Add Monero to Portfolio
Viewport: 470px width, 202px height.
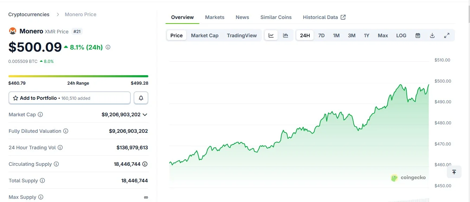point(70,98)
